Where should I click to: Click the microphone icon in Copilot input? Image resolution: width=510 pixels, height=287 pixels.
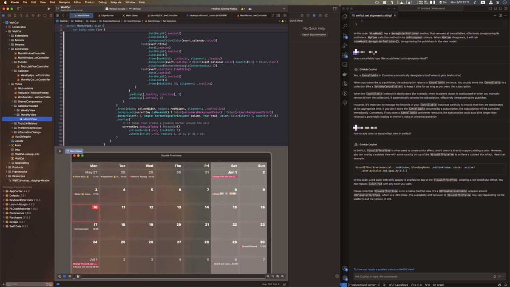495,276
